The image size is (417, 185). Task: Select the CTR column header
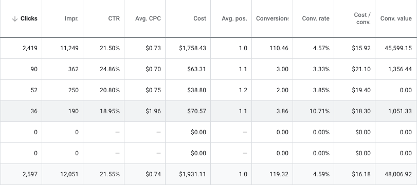point(114,18)
